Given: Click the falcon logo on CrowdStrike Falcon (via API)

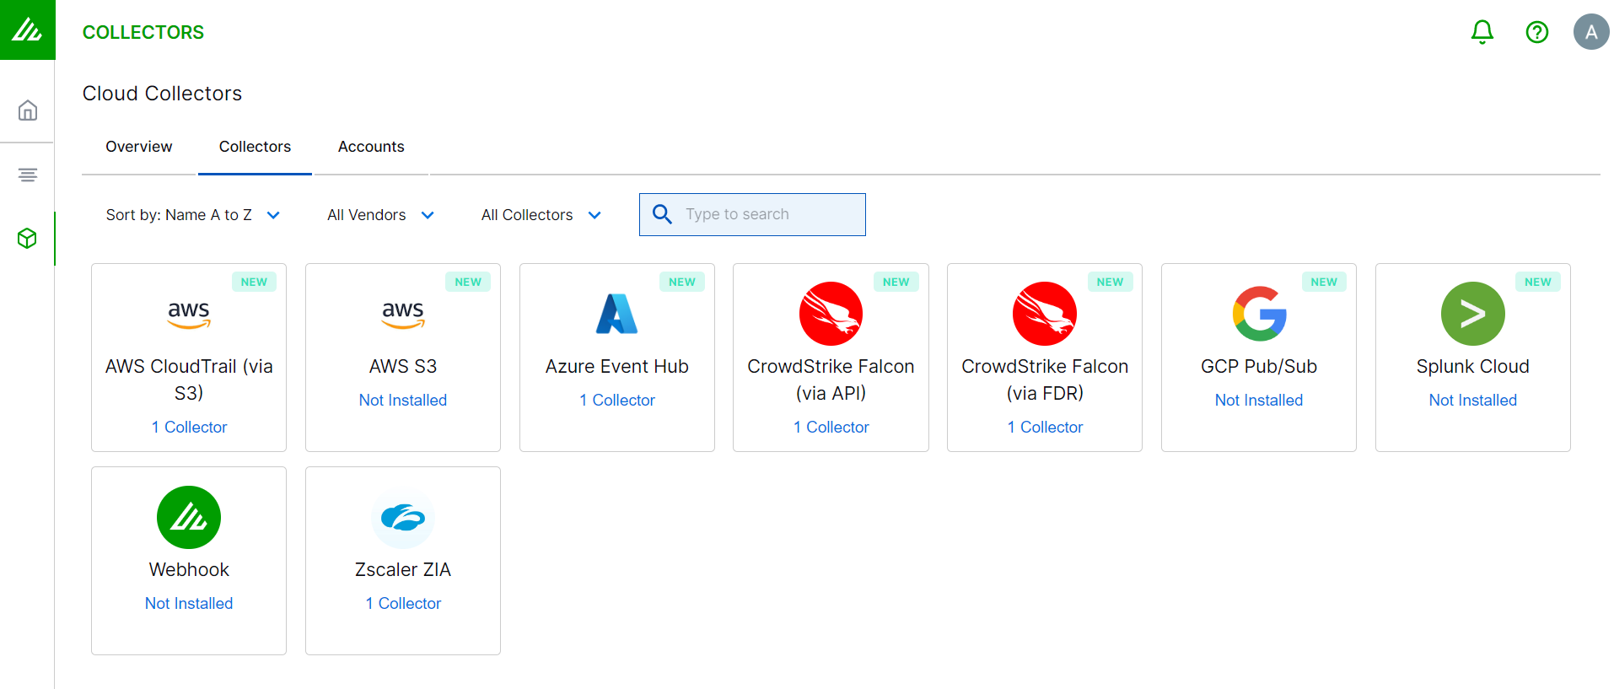Looking at the screenshot, I should tap(831, 314).
